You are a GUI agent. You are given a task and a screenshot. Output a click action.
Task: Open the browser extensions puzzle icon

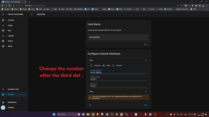(x=196, y=6)
